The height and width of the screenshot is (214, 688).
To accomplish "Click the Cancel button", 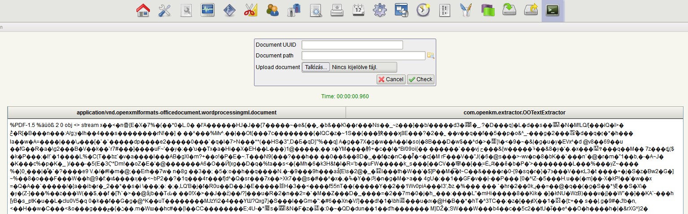I will tap(391, 79).
